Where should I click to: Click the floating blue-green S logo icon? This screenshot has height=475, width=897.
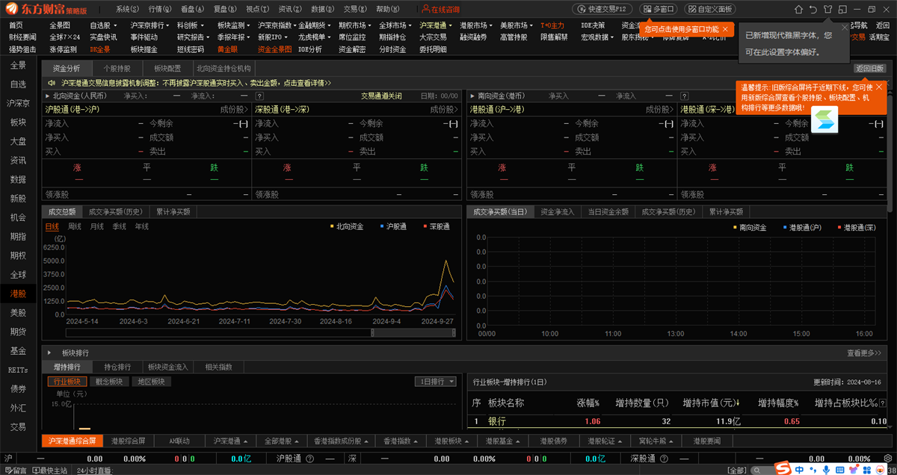[x=824, y=119]
